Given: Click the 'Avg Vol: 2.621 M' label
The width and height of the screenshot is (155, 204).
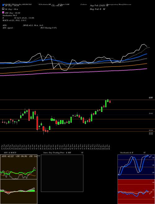Looking at the screenshot, I should pos(99,6).
